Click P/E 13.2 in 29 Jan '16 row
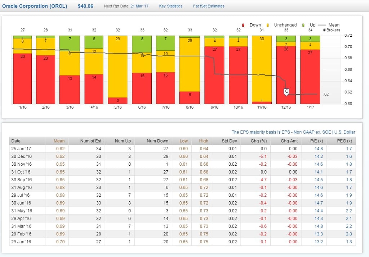Viewport: 369px width, 257px height. point(319,242)
